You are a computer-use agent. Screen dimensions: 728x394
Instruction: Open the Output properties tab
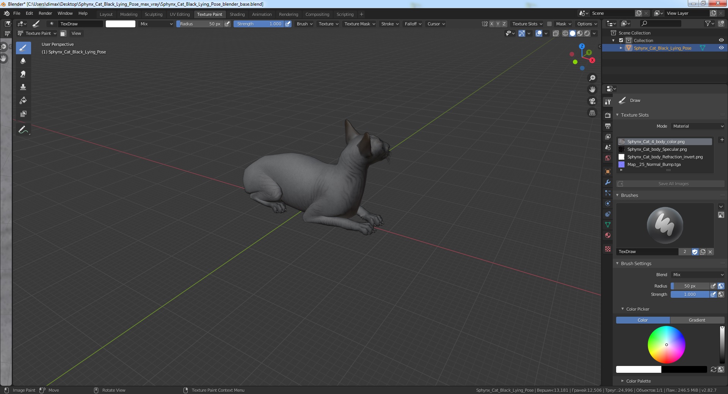(x=608, y=126)
